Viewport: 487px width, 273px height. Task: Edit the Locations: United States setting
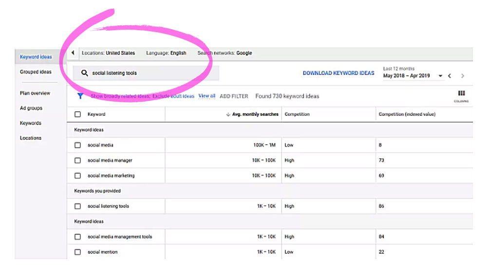click(108, 53)
